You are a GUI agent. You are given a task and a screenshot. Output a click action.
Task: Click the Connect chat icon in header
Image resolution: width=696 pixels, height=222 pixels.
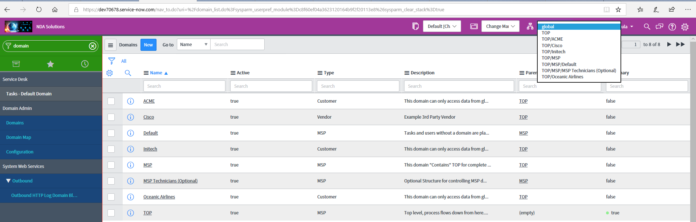click(659, 26)
